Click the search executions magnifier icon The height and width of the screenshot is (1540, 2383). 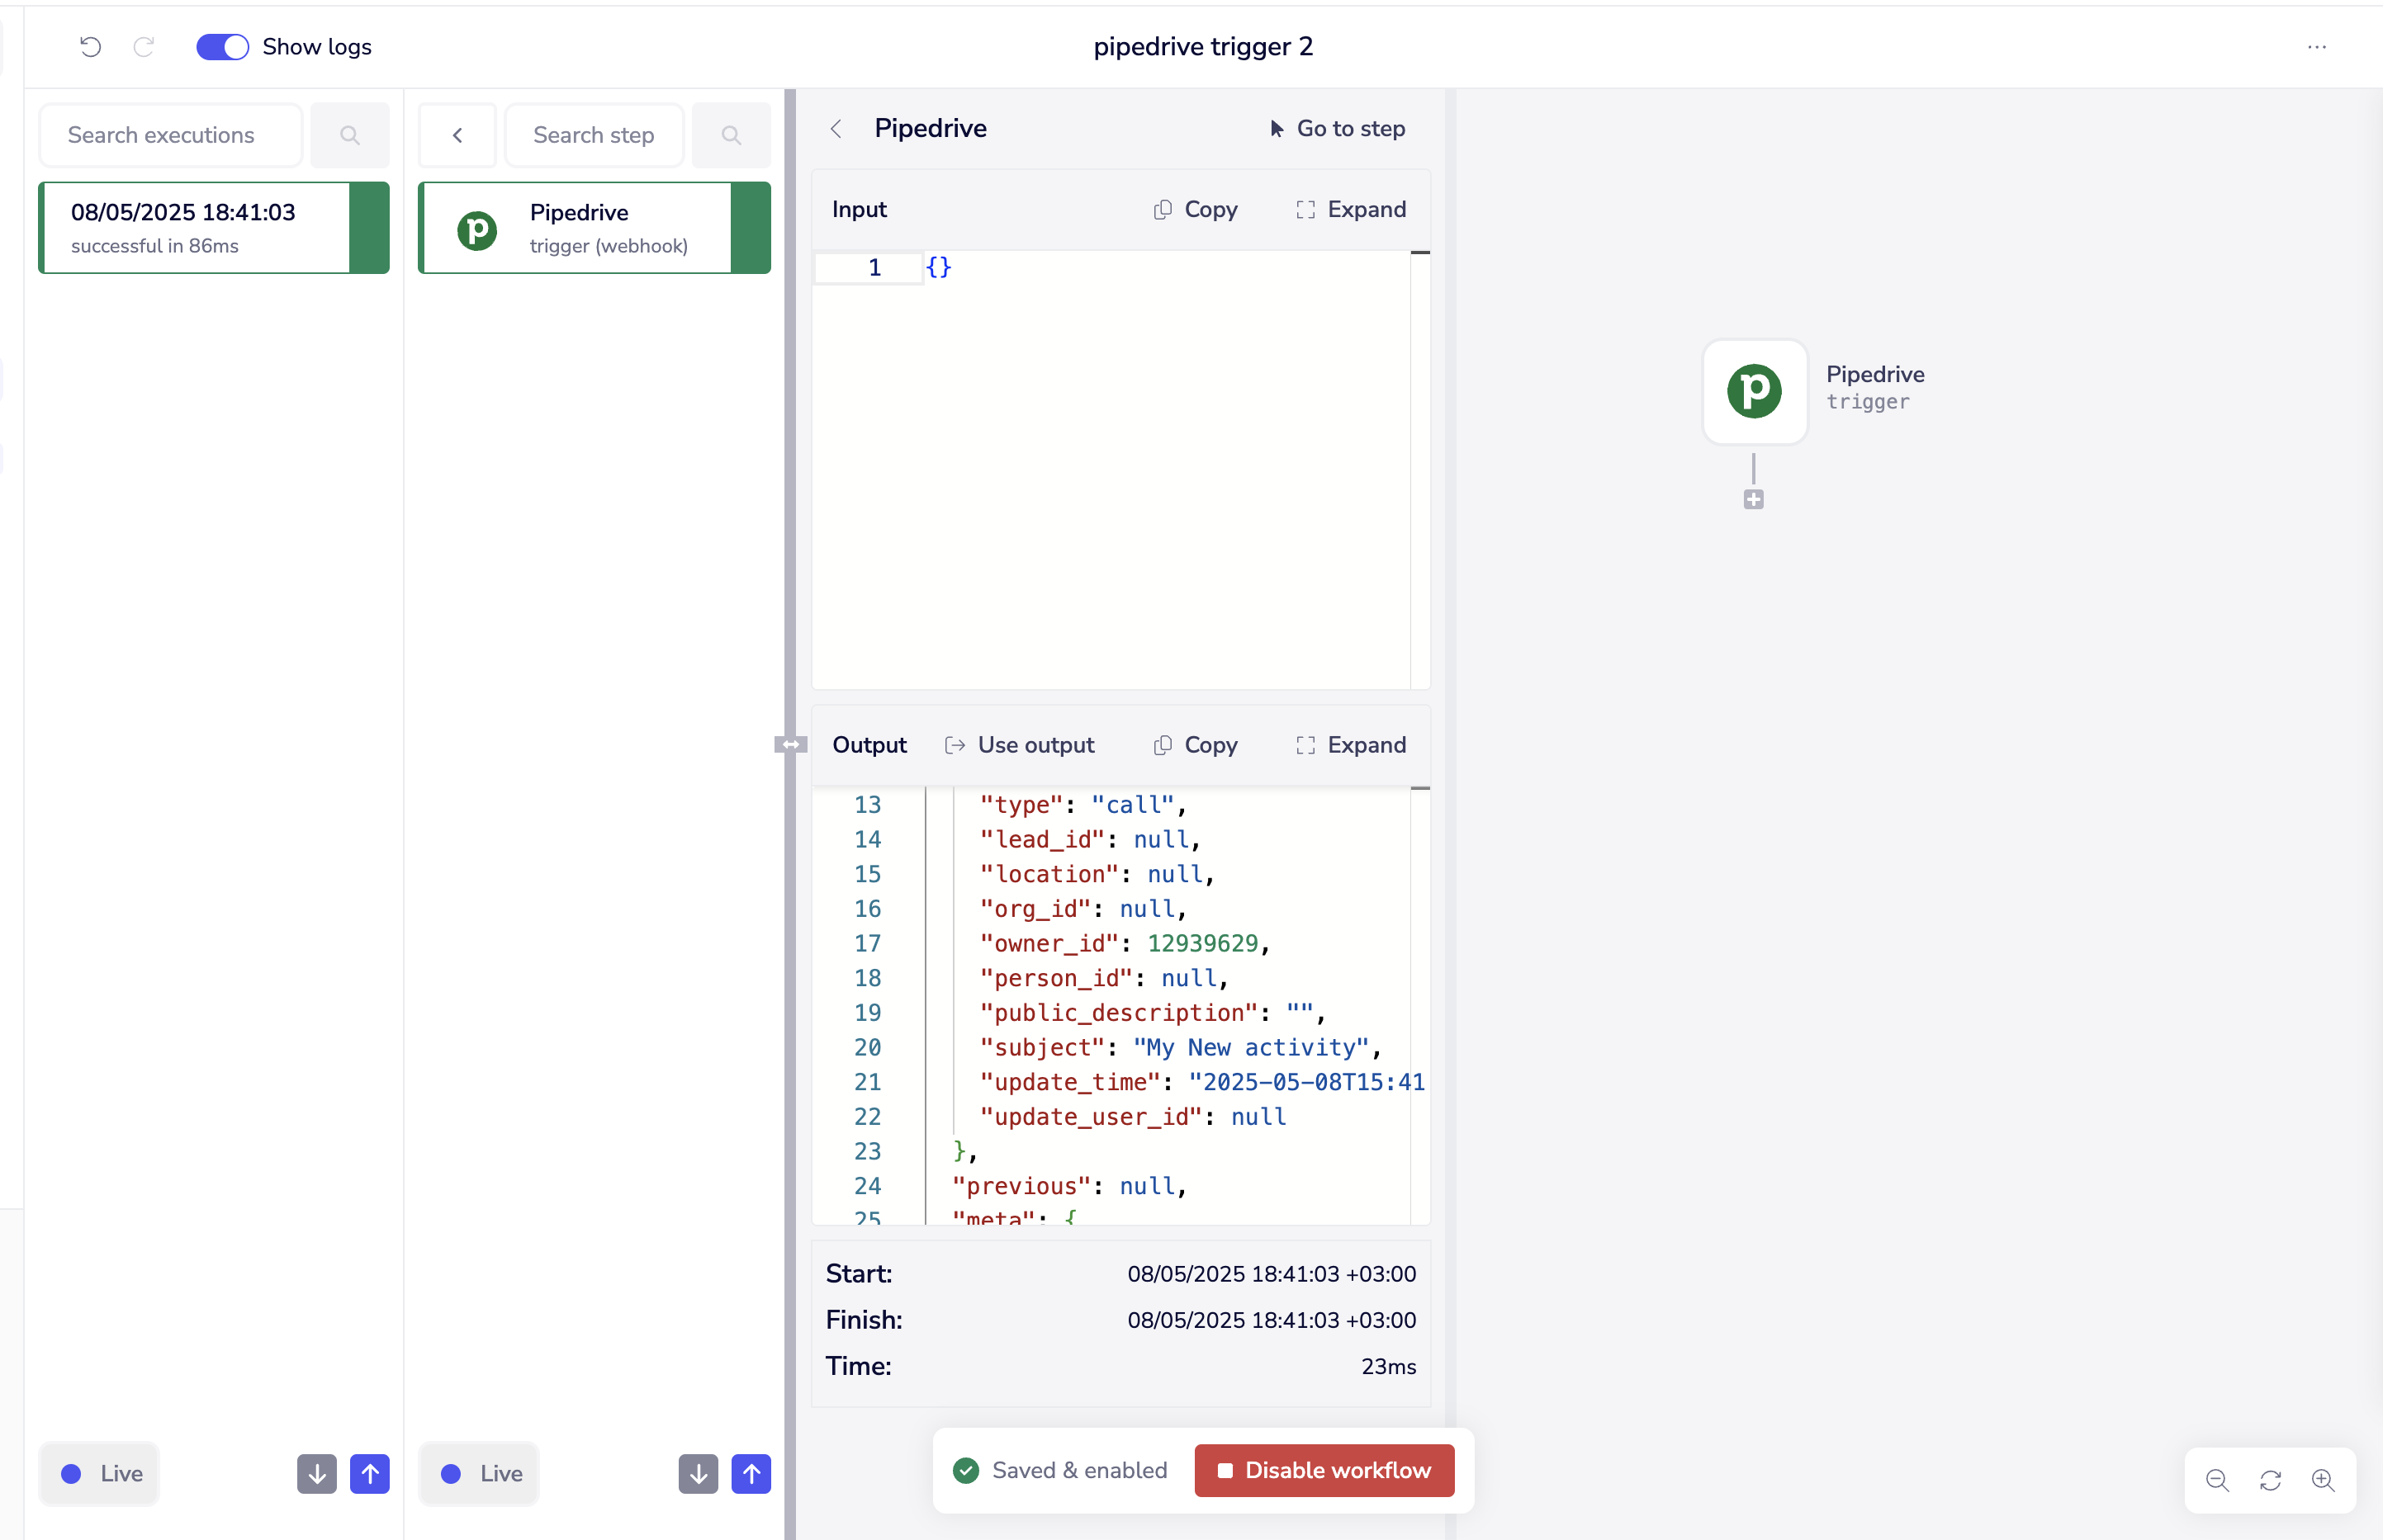(x=349, y=135)
